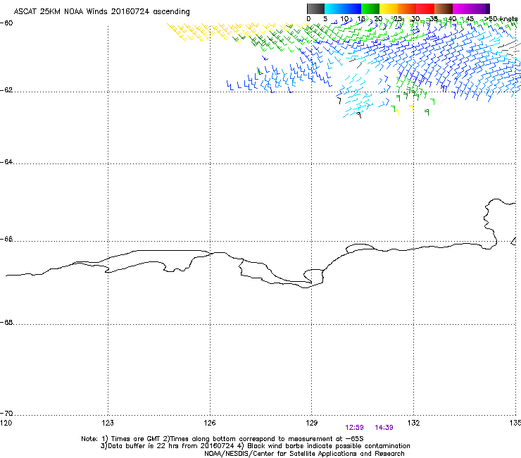
Task: Click the yellow segment of the color bar
Action: pyautogui.click(x=389, y=8)
